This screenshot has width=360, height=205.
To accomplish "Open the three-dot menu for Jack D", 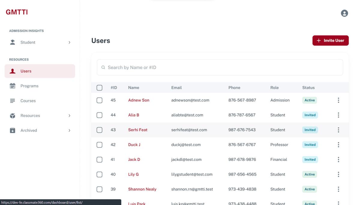I will click(338, 159).
